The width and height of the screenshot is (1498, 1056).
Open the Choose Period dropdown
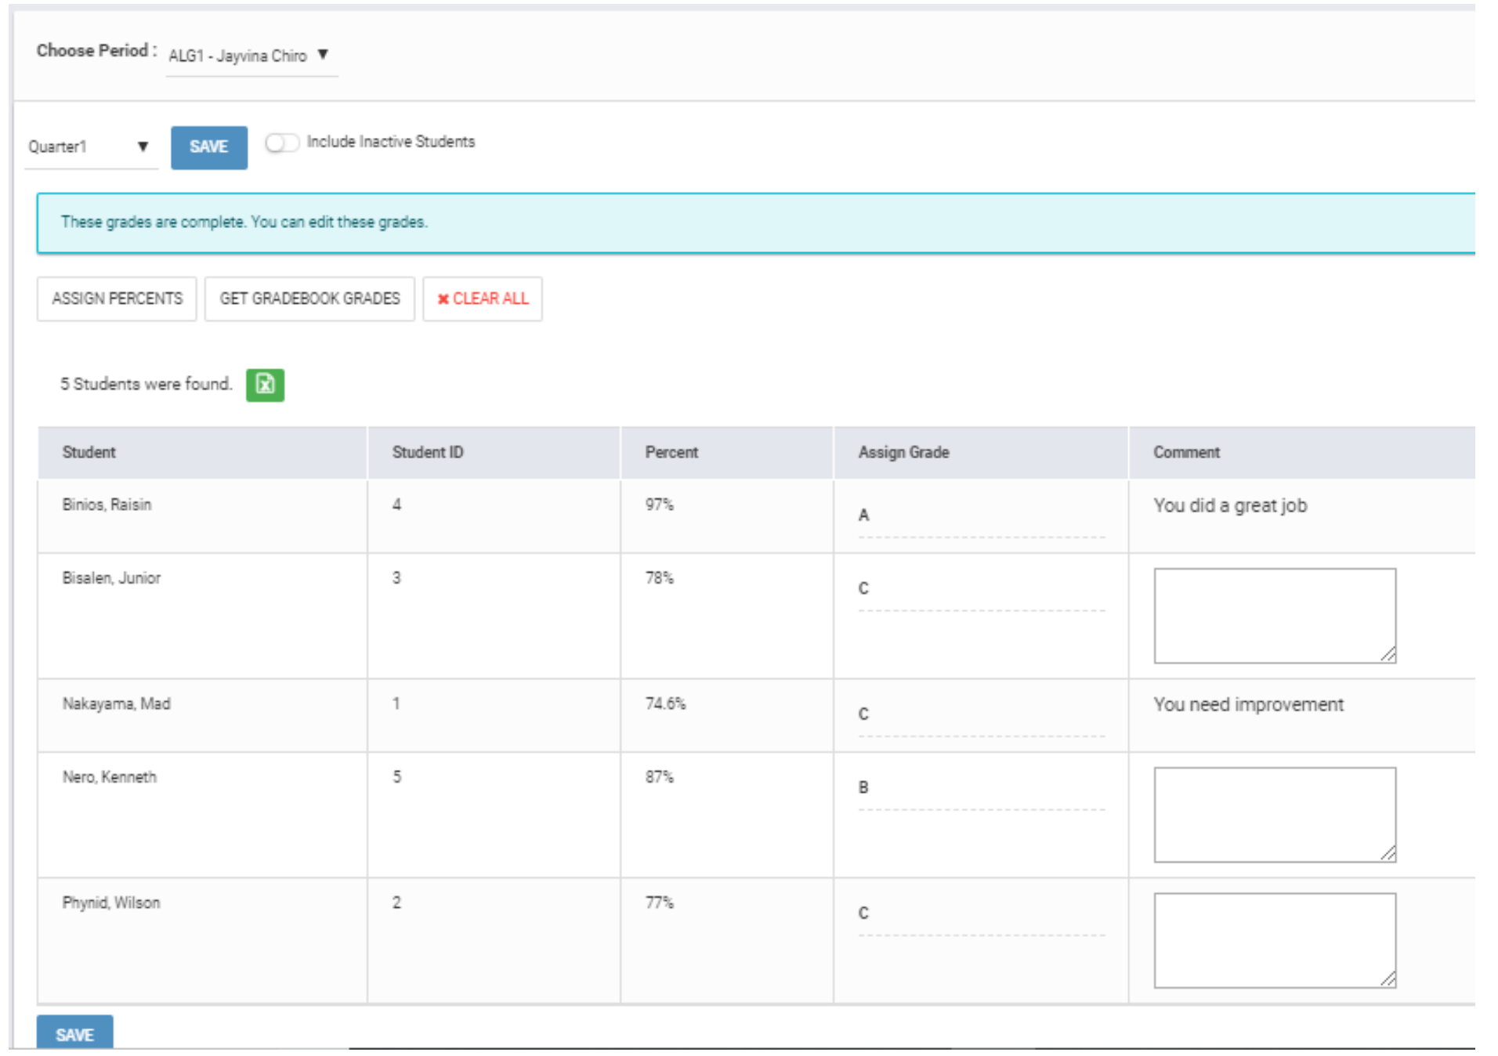click(250, 56)
